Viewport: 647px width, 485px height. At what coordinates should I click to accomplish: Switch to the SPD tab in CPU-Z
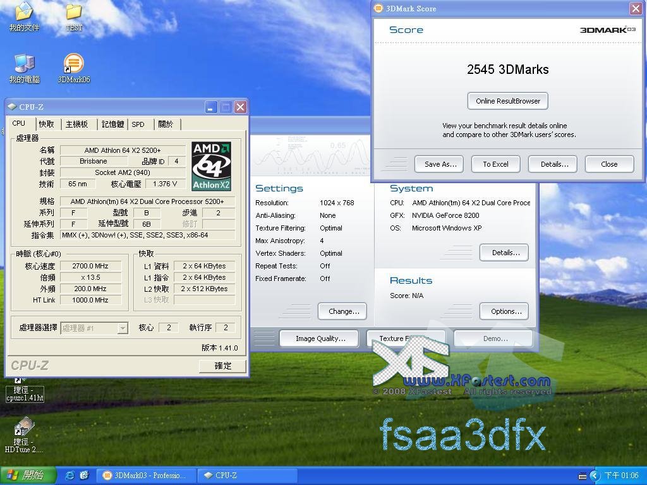[138, 124]
